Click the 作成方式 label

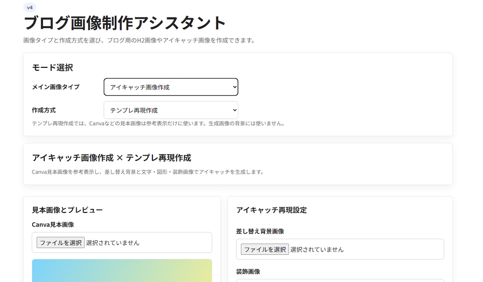(44, 110)
